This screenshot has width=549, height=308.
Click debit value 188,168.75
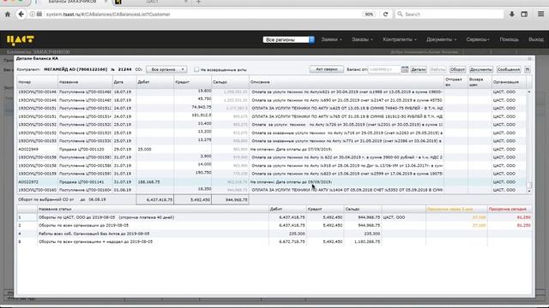[148, 182]
